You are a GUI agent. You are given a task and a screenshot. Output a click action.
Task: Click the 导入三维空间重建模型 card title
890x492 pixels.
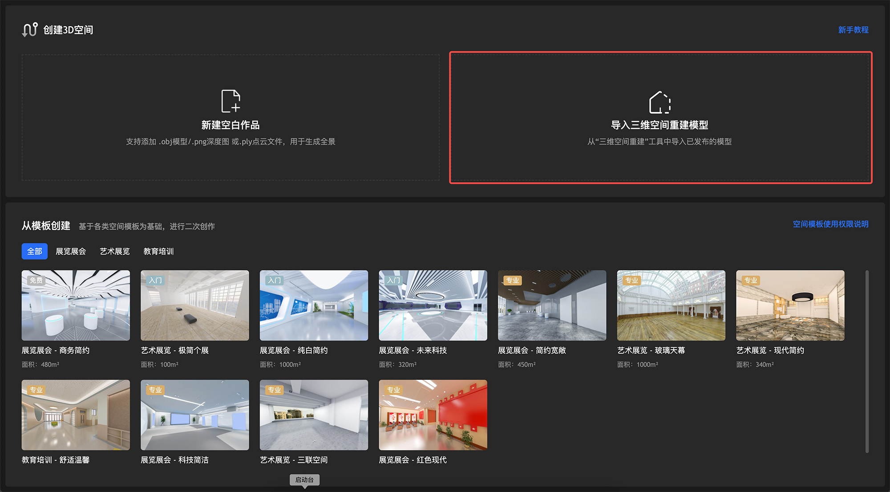pyautogui.click(x=659, y=125)
